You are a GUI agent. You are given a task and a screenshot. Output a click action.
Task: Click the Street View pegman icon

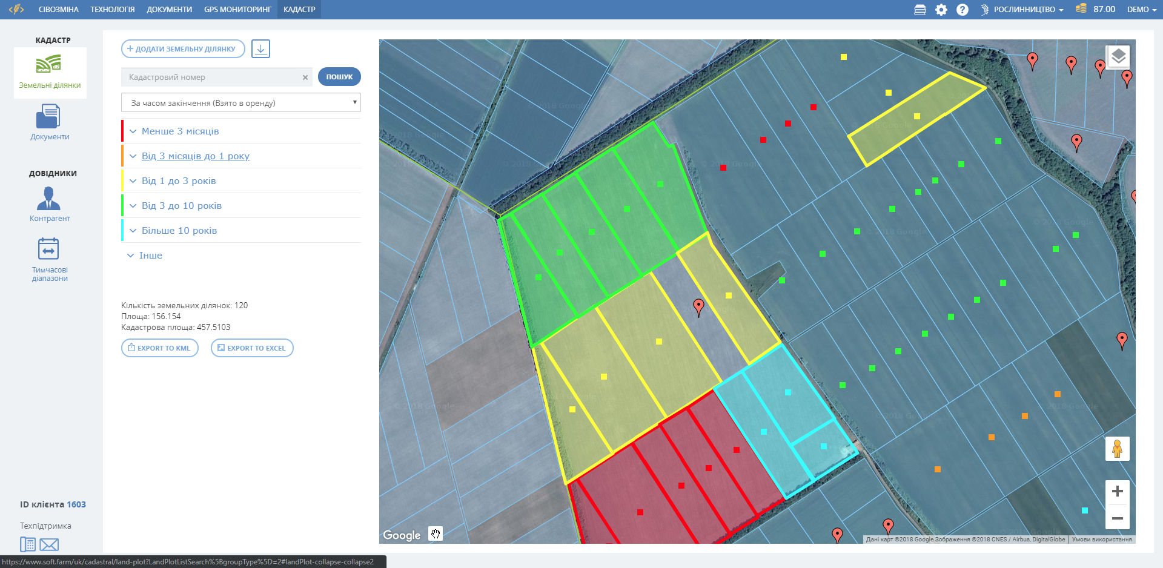1117,449
